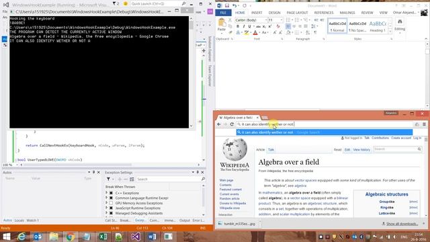Open Outlook from the taskbar
The height and width of the screenshot is (242, 430).
pyautogui.click(x=38, y=237)
